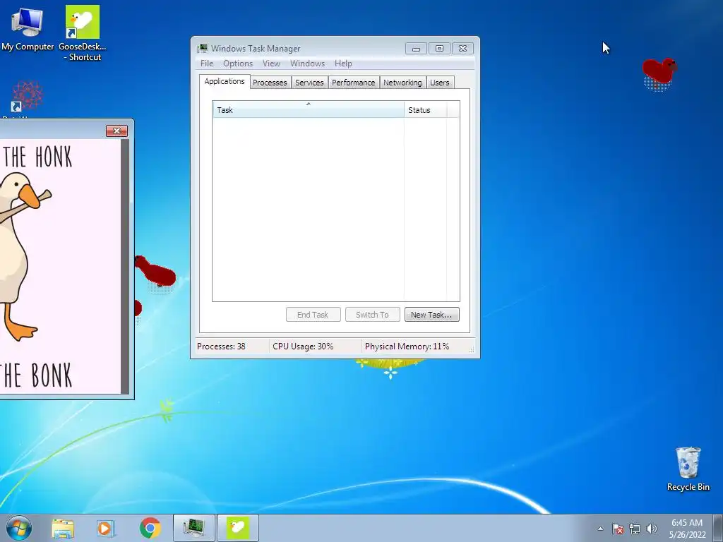Viewport: 723px width, 542px height.
Task: Minimize the Task Manager window
Action: pyautogui.click(x=416, y=49)
